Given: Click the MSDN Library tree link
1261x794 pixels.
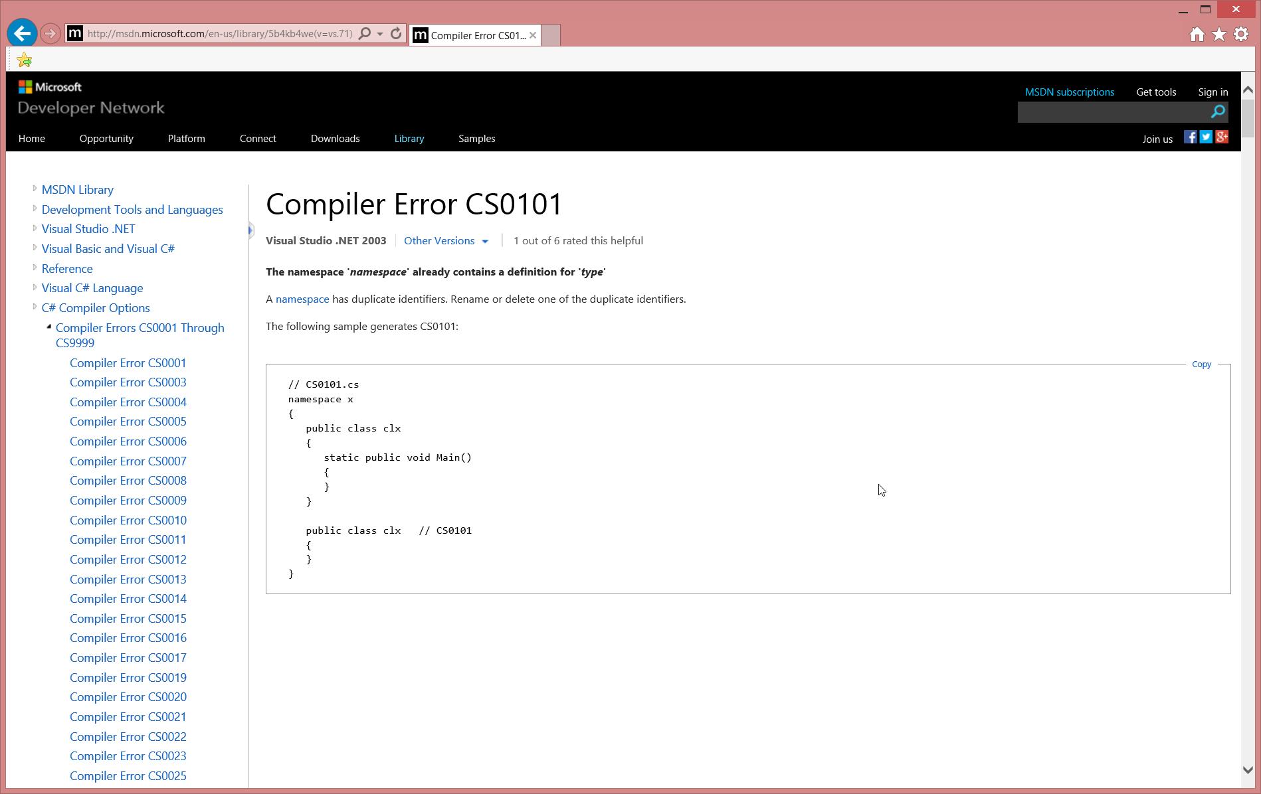Looking at the screenshot, I should (78, 189).
